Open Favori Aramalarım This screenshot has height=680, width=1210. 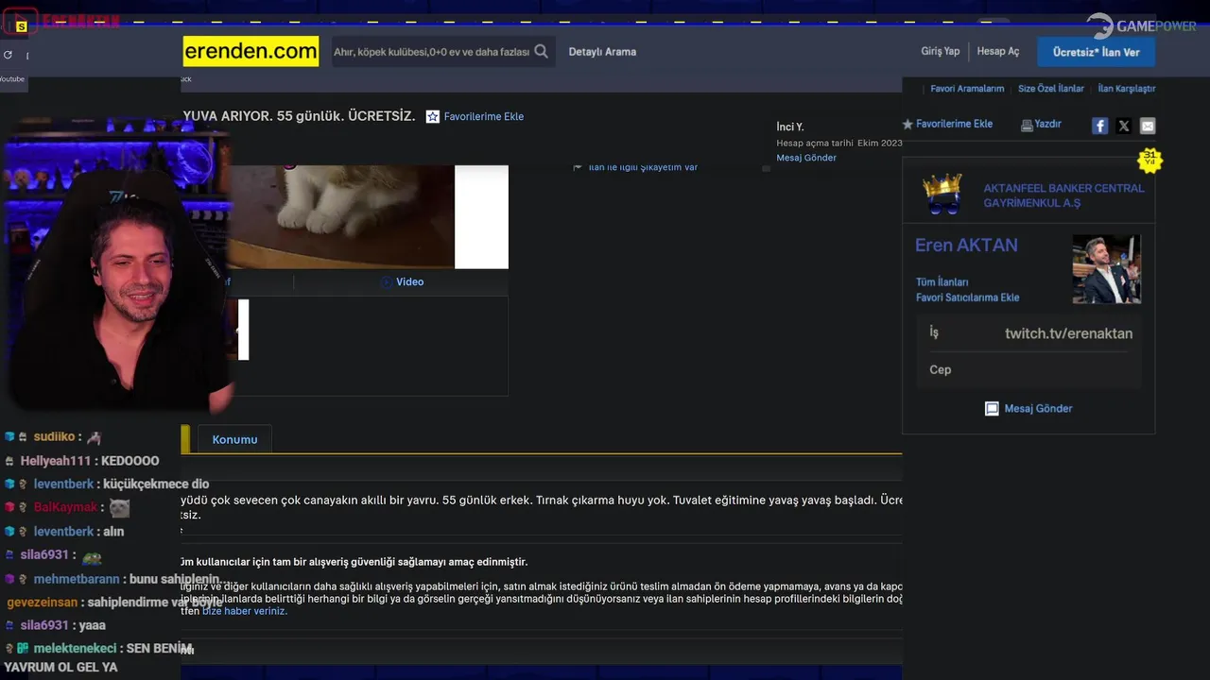tap(967, 89)
